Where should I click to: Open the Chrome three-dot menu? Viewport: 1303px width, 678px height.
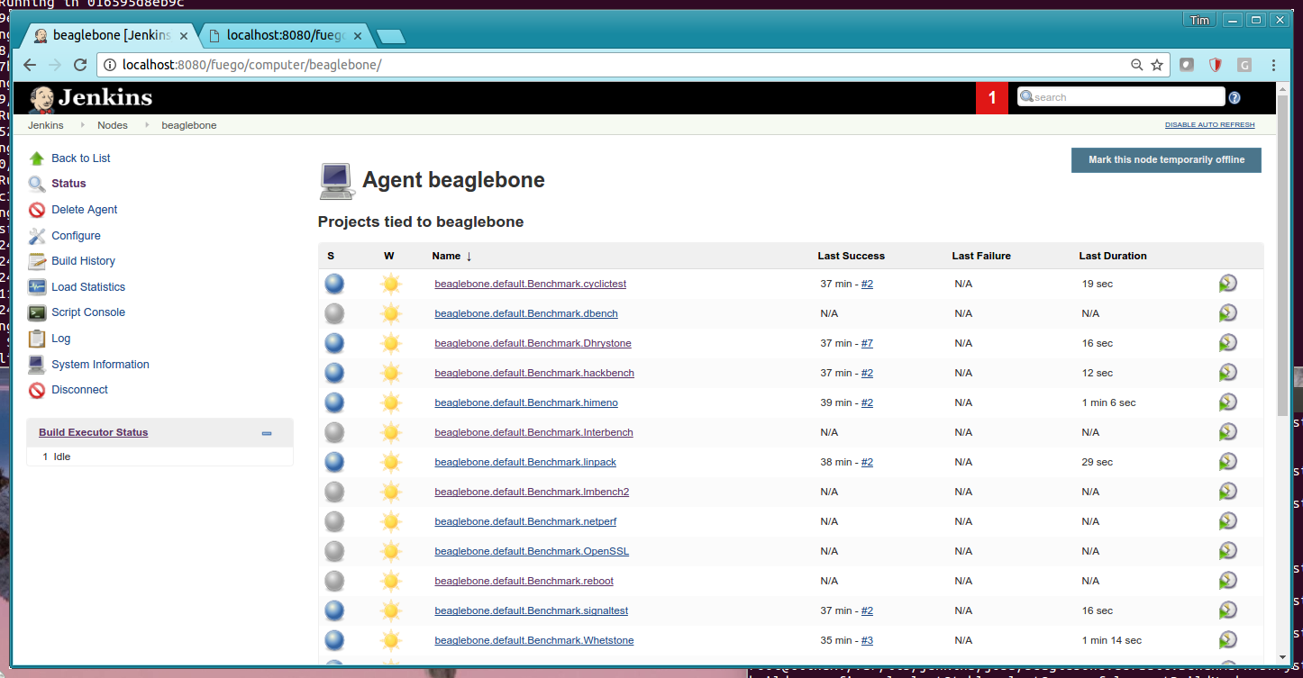coord(1273,65)
